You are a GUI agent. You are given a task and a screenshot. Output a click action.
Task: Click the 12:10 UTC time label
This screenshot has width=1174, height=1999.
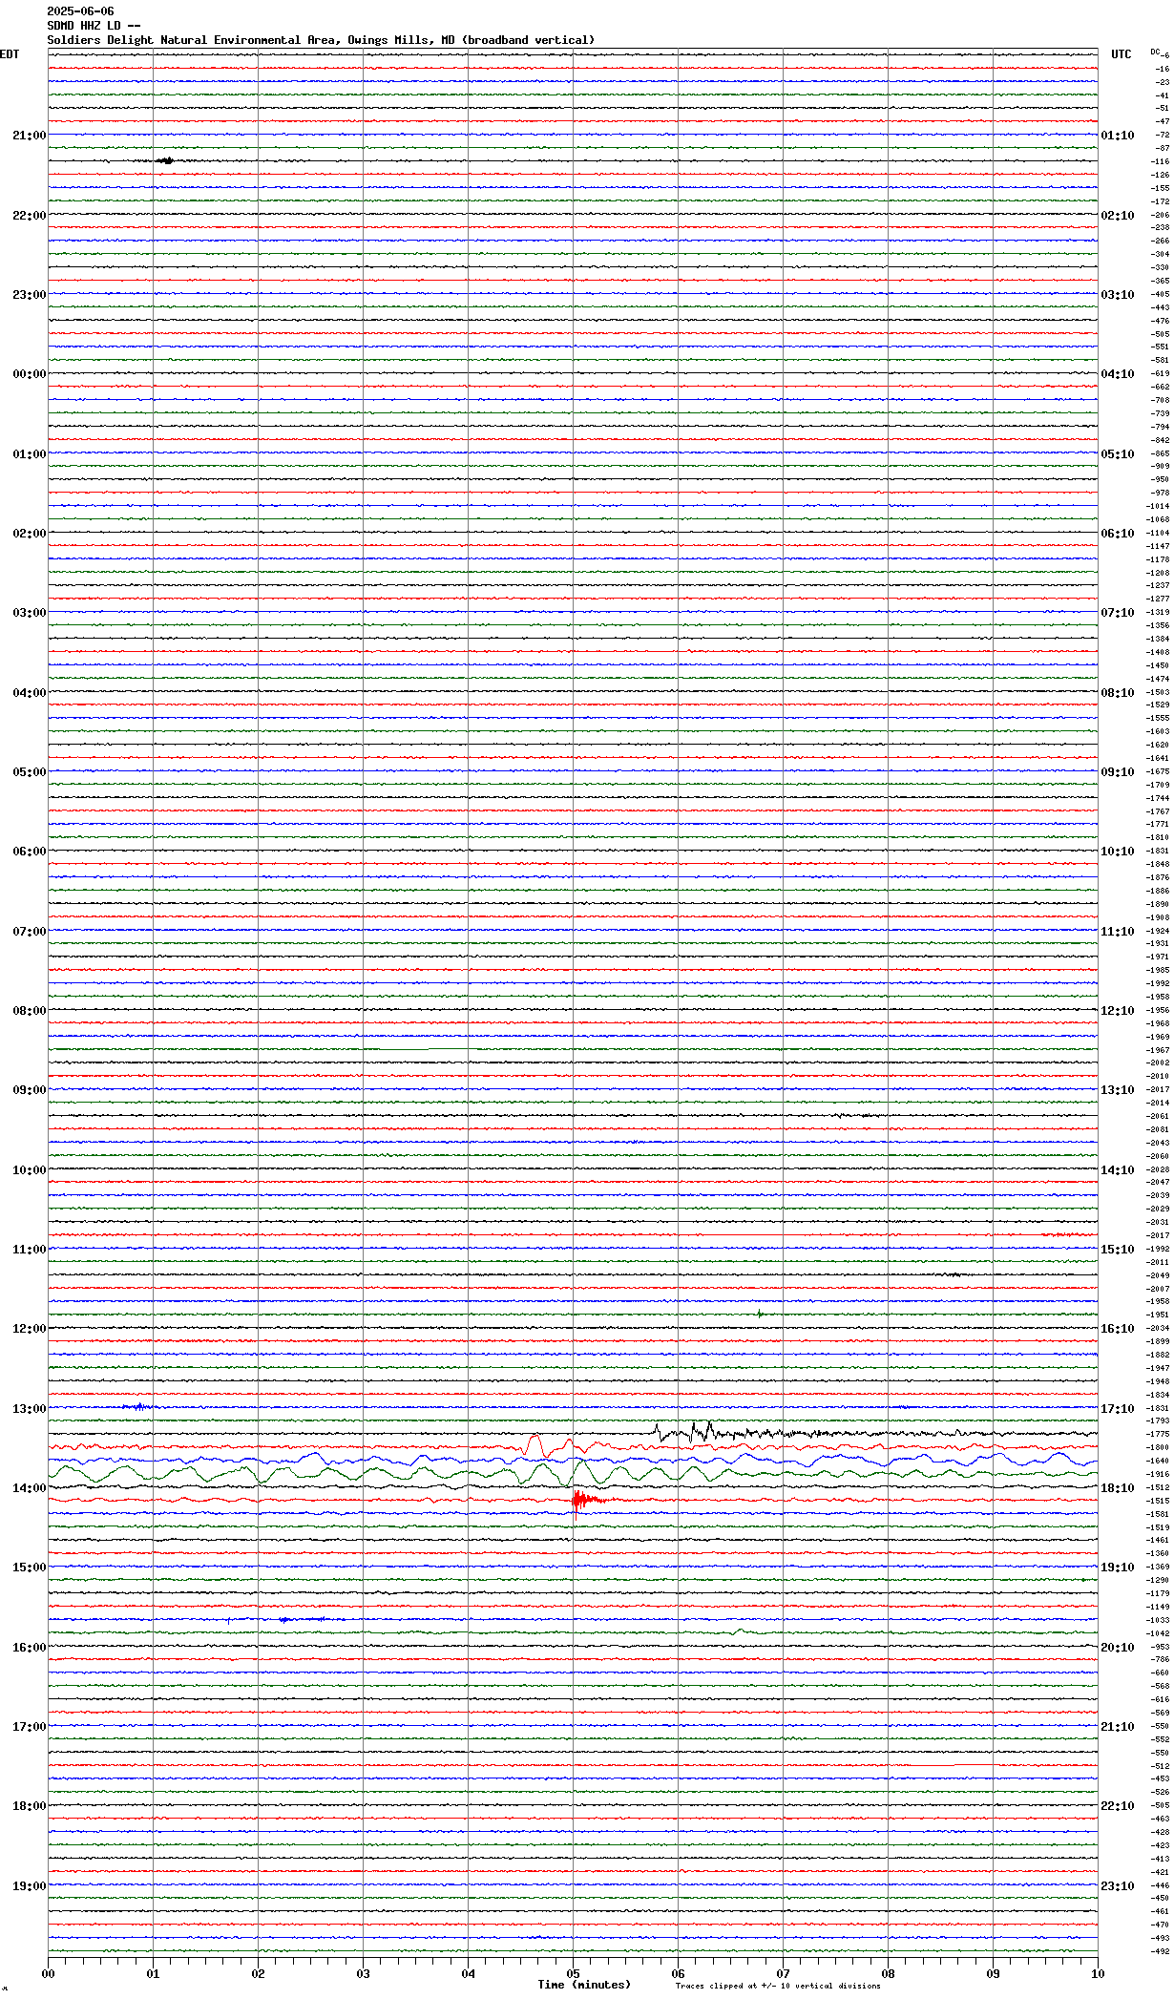[1118, 1011]
